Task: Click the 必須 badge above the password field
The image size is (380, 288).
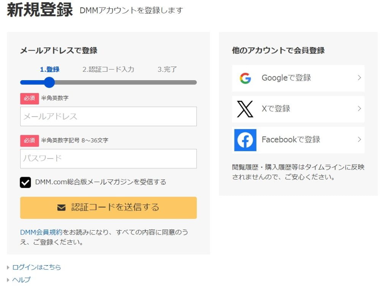Action: [x=29, y=141]
